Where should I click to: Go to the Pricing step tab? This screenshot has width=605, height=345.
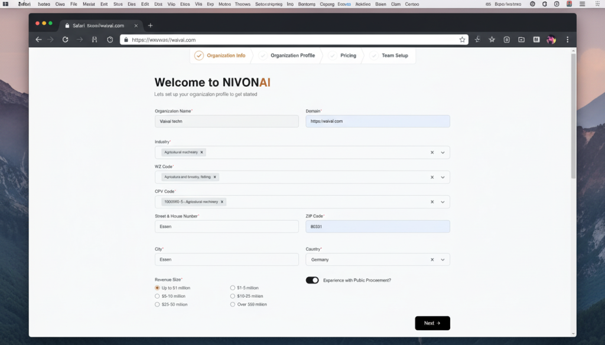coord(347,55)
